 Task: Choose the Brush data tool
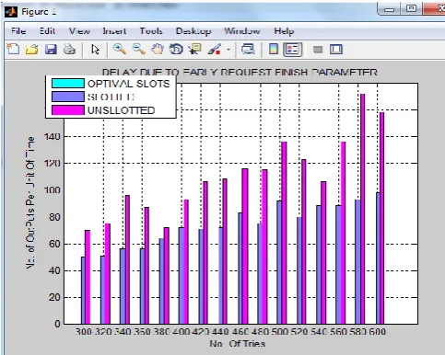pos(215,49)
